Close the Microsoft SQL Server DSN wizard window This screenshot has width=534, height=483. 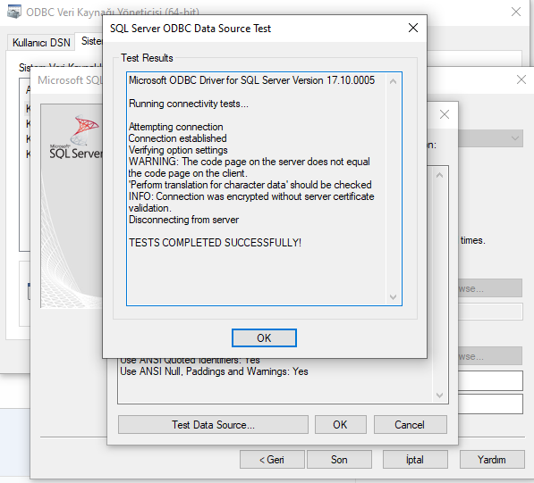pyautogui.click(x=521, y=79)
